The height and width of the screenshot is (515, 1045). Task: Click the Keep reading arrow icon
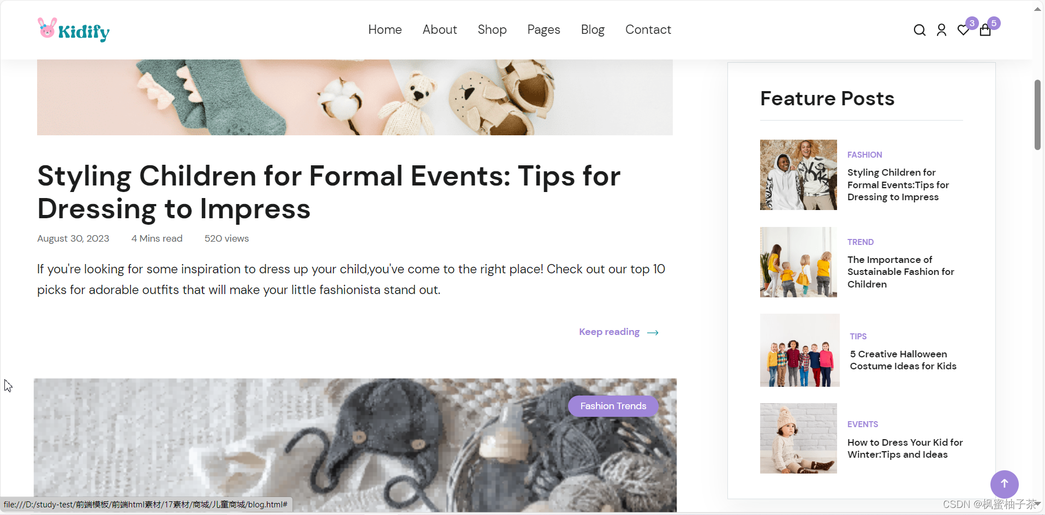pyautogui.click(x=653, y=332)
